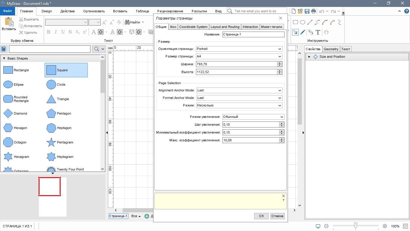Open the Format Anchor Mode dropdown
The height and width of the screenshot is (231, 410).
pyautogui.click(x=239, y=98)
